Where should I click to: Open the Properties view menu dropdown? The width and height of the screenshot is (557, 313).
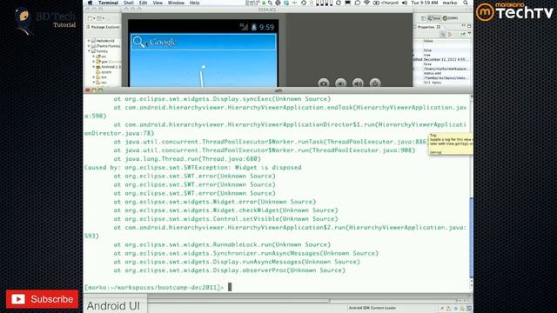click(469, 33)
